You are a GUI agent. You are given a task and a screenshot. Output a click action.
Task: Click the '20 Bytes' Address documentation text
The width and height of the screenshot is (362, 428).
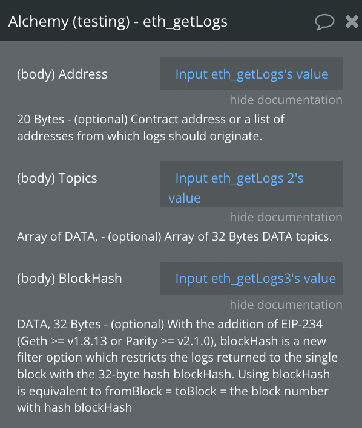[x=41, y=119]
